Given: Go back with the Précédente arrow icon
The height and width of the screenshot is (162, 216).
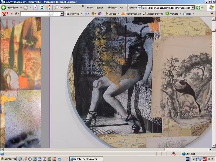Looking at the screenshot, I should tap(4, 8).
